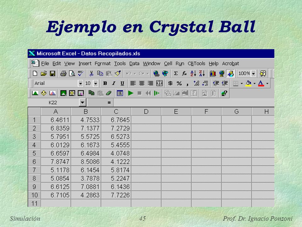Click cell containing 8.5086
The height and width of the screenshot is (227, 302).
pyautogui.click(x=86, y=161)
